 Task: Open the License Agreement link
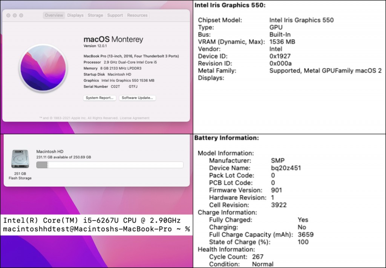(135, 118)
